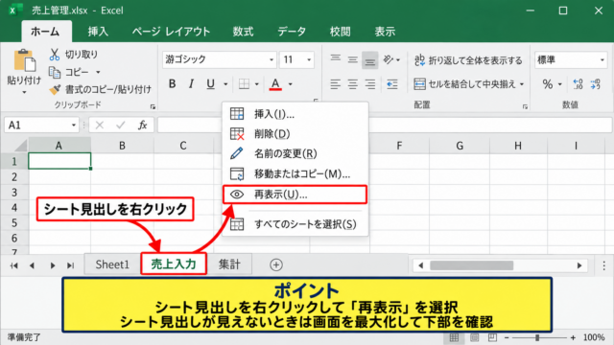This screenshot has height=345, width=614.
Task: Switch to Page Break Preview in status bar
Action: click(492, 337)
